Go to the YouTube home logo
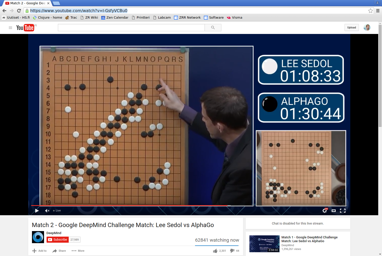Image resolution: width=382 pixels, height=256 pixels. (25, 28)
